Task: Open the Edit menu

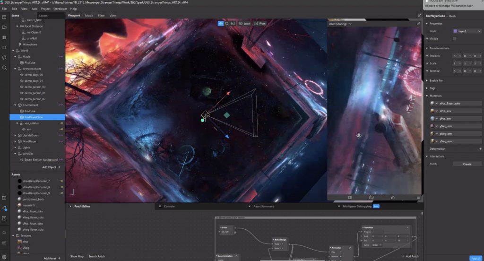Action: (x=14, y=9)
